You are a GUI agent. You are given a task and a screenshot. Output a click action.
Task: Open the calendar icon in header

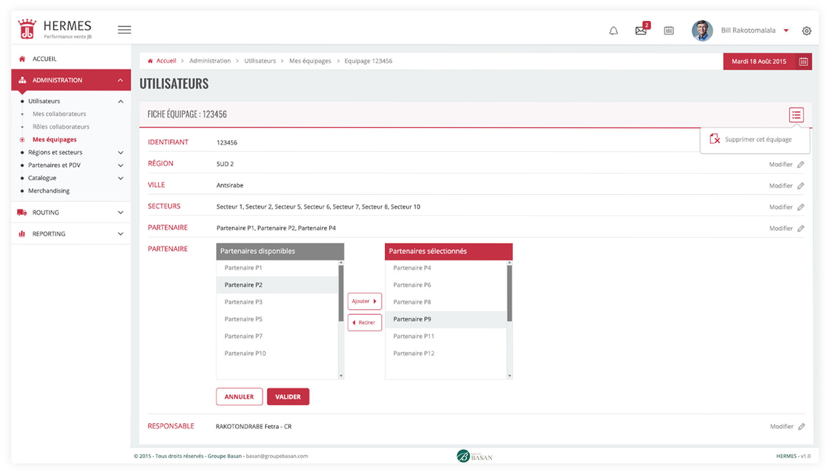click(669, 30)
